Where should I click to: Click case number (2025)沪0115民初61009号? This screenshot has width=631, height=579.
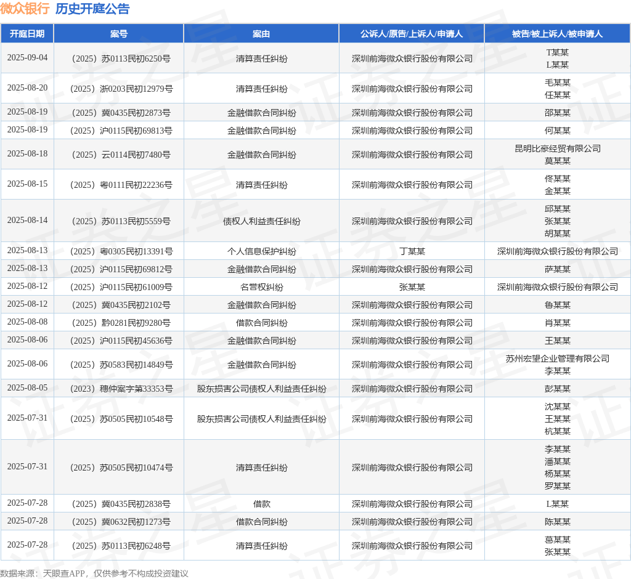tap(121, 287)
